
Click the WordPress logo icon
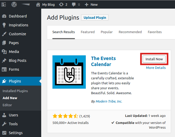(14, 4)
